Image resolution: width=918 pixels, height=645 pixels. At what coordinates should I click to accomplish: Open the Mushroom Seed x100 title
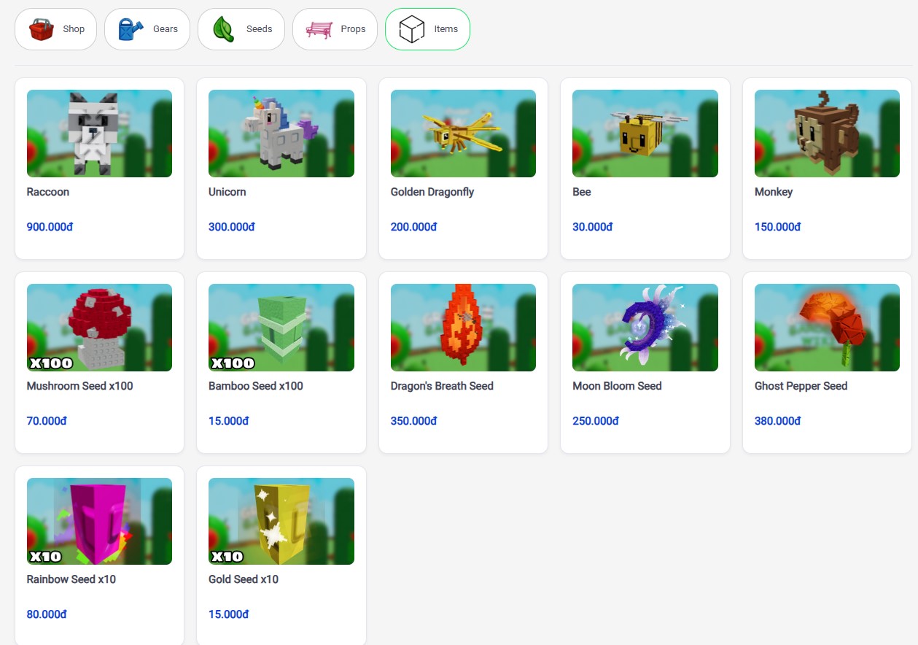point(80,386)
